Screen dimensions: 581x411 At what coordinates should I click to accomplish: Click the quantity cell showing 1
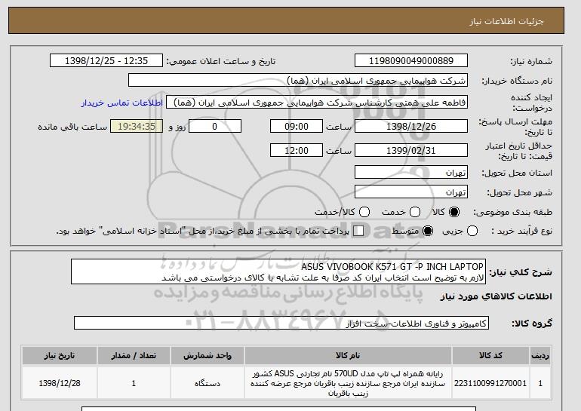(x=134, y=383)
